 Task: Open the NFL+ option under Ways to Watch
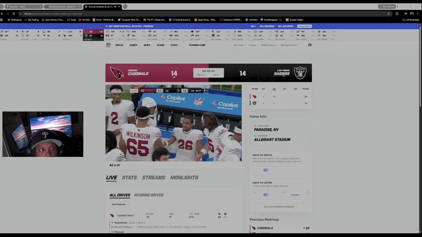[x=266, y=170]
